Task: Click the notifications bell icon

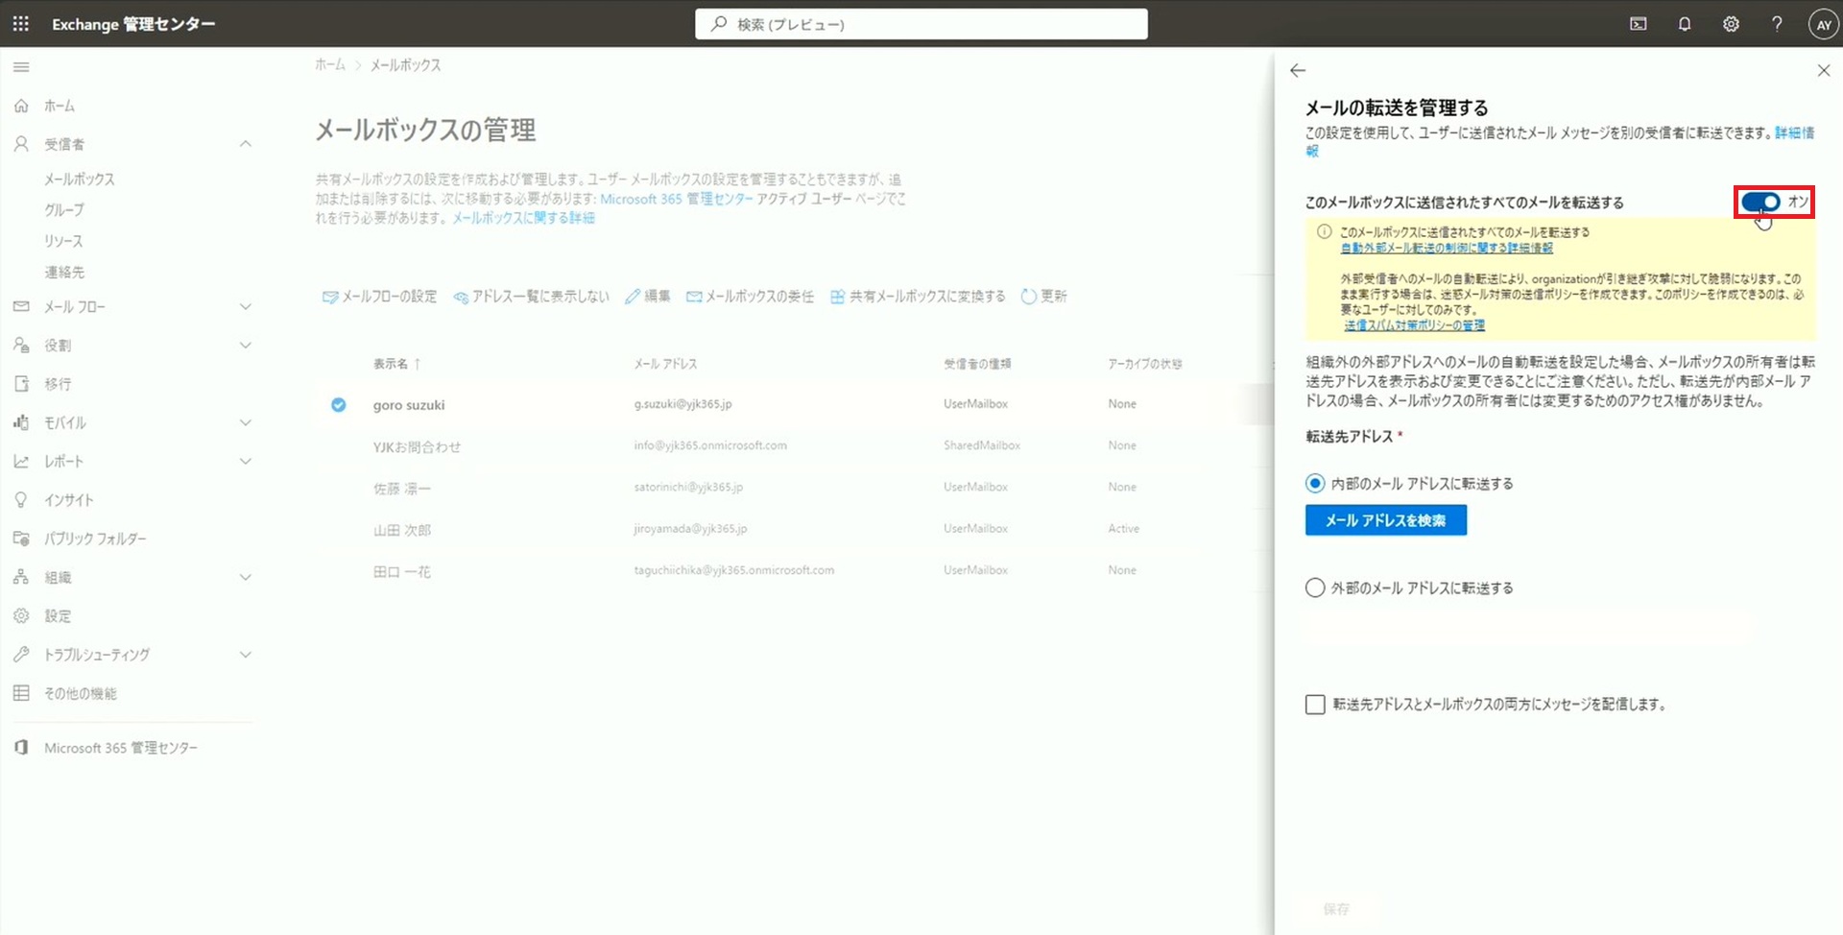Action: [1685, 24]
